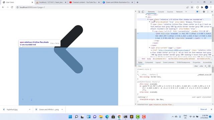Click the html breadcrumb item
This screenshot has width=214, height=120.
tap(143, 59)
